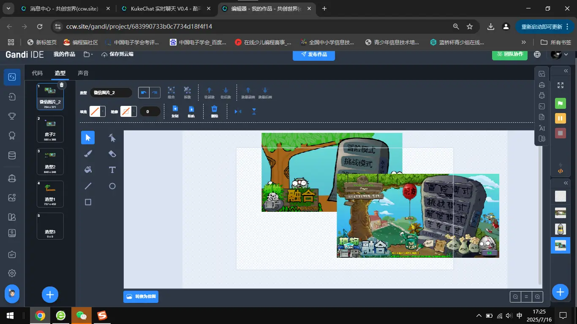Open the backpack icon in tool strip
577x324 pixels.
point(542,85)
